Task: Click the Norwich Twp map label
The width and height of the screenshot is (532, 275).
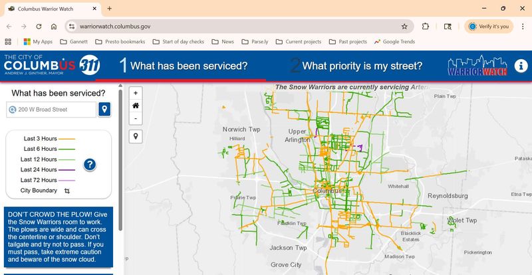Action: point(241,130)
